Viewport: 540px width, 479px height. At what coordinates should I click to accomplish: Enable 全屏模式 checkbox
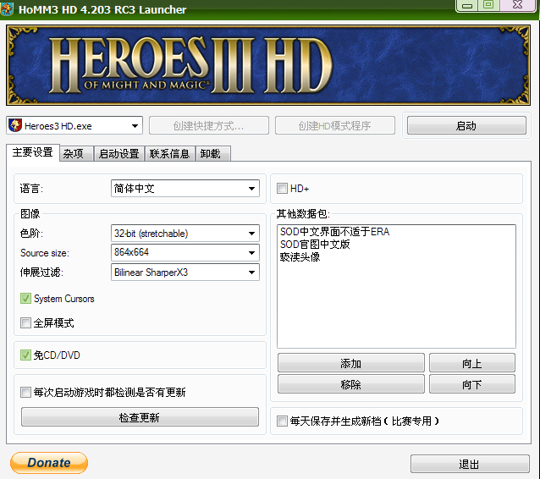pos(25,323)
